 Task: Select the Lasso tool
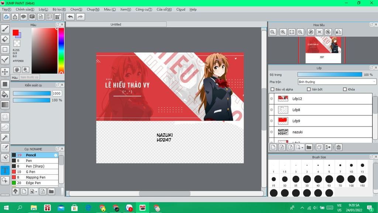click(x=5, y=127)
